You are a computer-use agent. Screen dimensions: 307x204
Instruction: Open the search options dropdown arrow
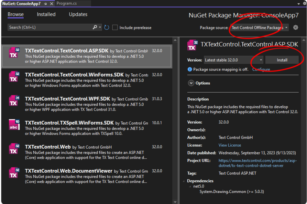click(100, 27)
